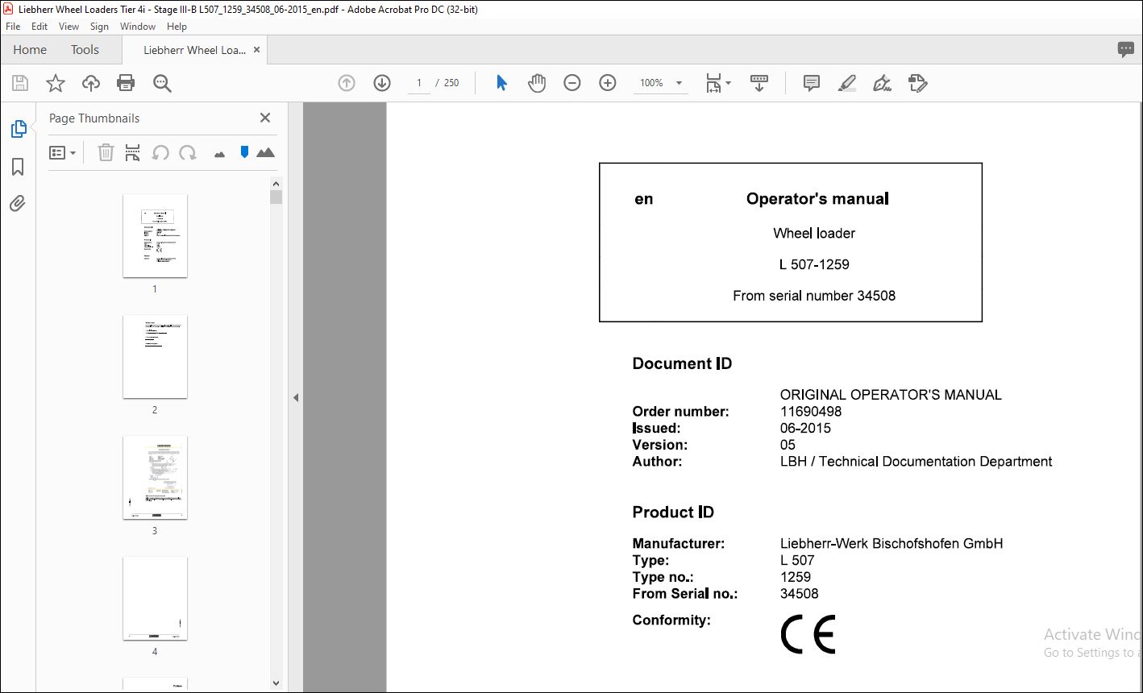Click thumbnail panel scroll down arrow
The image size is (1143, 693).
276,683
